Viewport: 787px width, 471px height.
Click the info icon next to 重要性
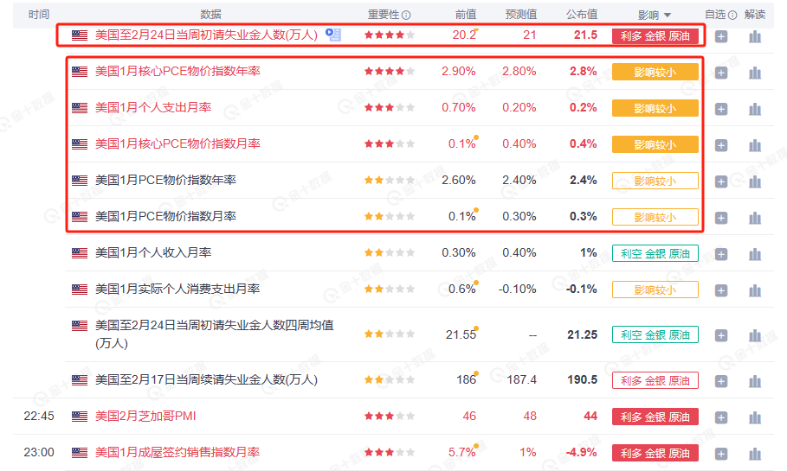(407, 15)
